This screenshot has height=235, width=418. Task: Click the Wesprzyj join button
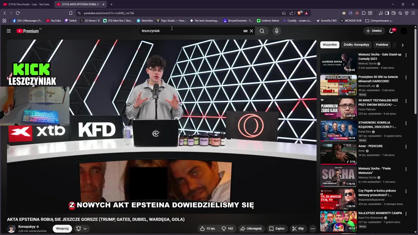62,228
